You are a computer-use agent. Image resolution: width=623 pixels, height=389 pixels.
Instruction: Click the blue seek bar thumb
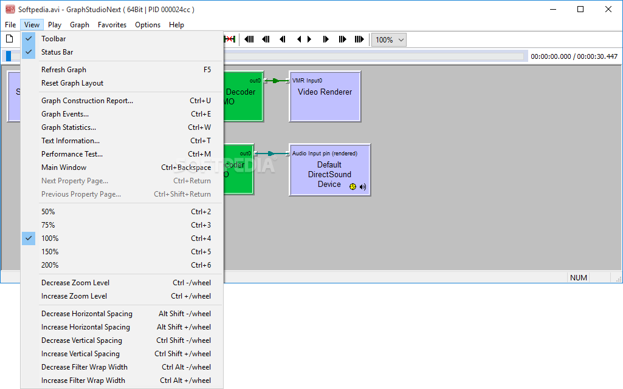point(9,56)
